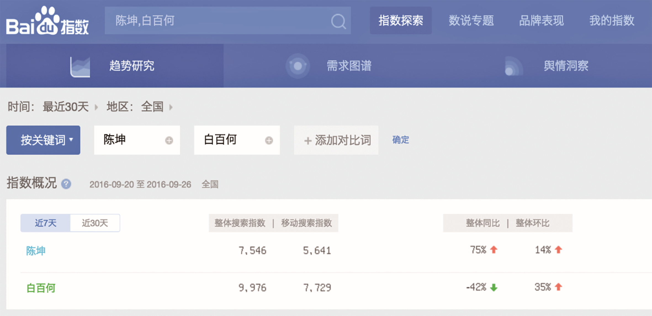Click the value 7,729

317,288
